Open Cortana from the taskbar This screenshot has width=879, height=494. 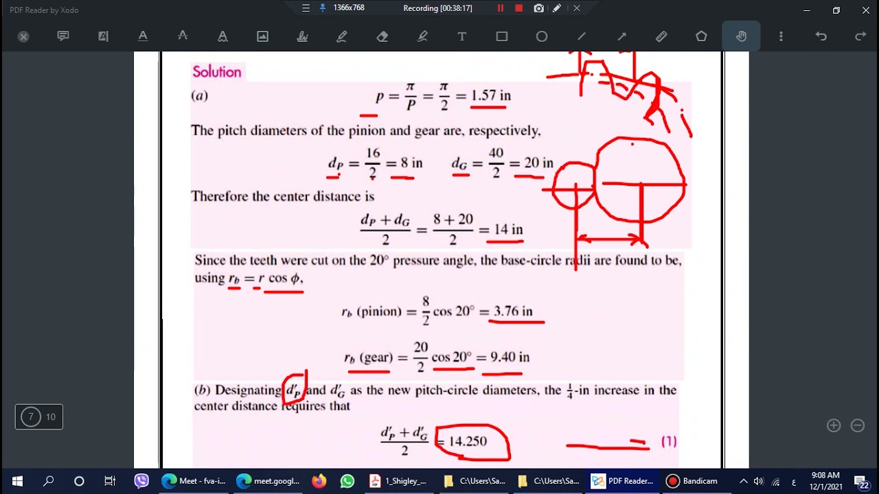[x=79, y=481]
